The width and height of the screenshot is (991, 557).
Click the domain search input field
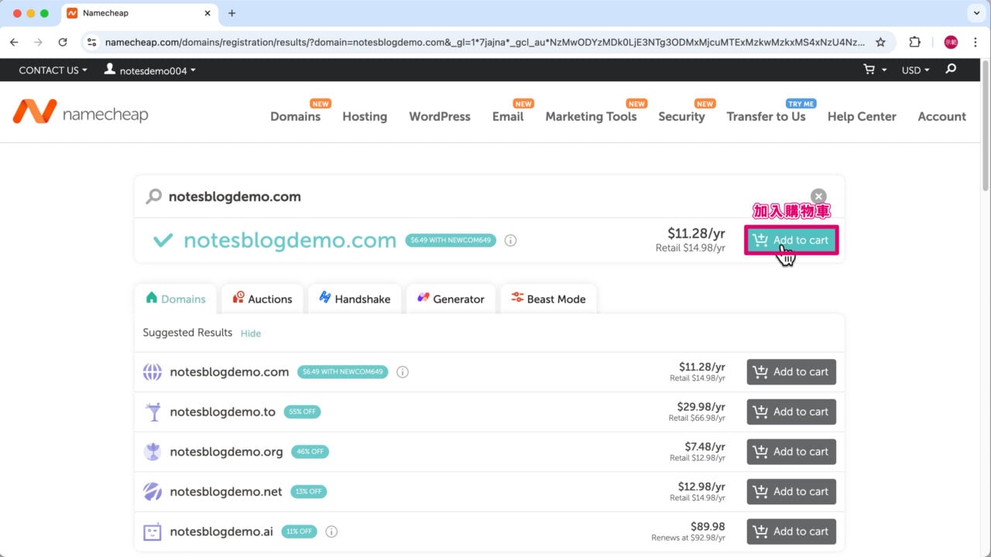(465, 196)
